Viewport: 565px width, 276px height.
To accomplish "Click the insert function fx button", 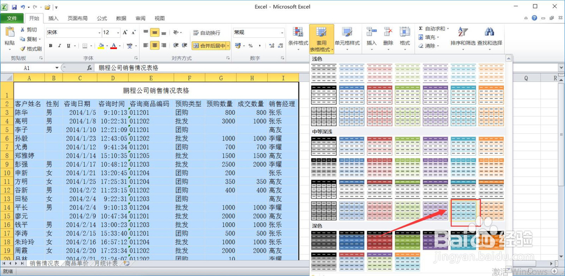I will pos(89,68).
